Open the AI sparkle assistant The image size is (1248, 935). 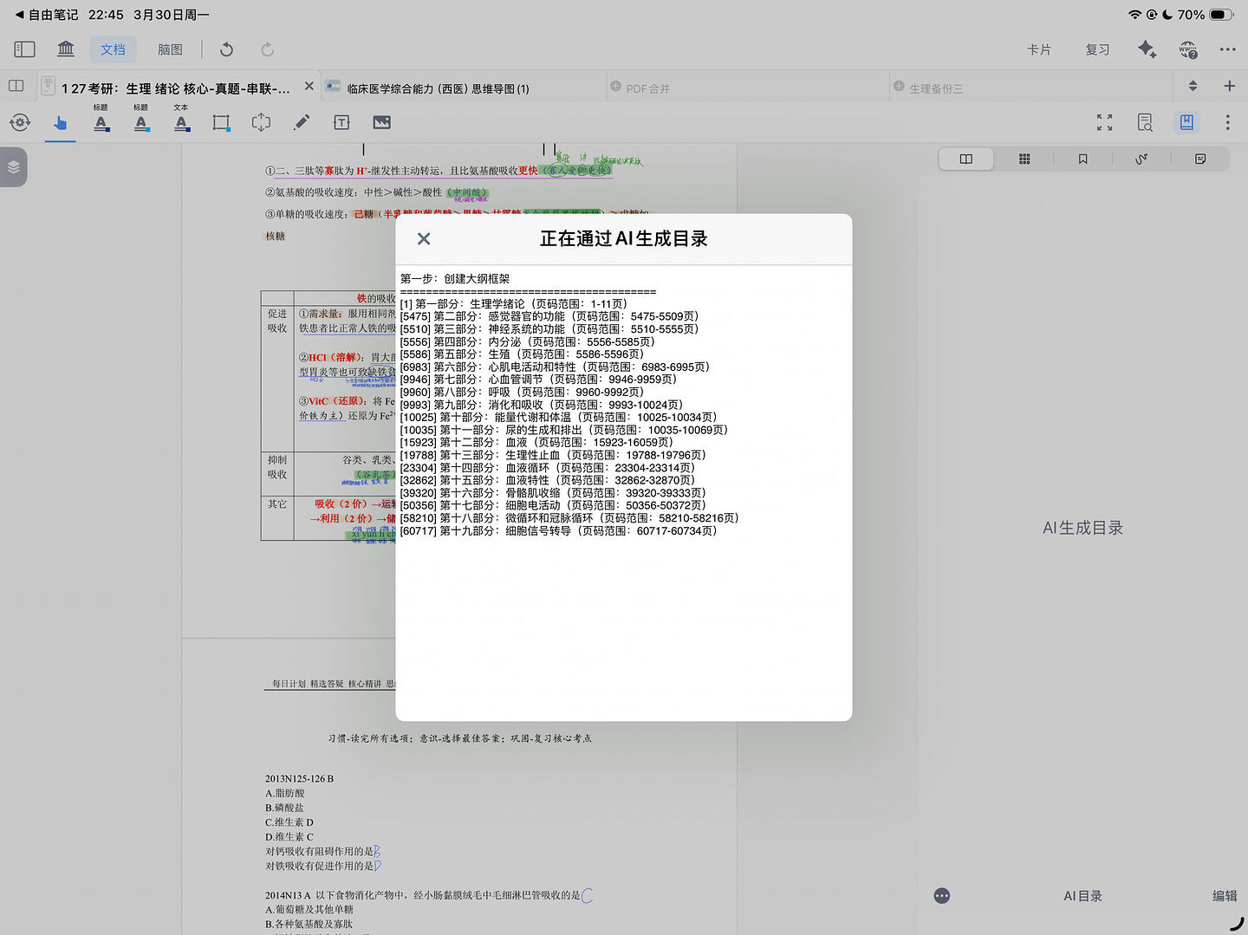coord(1147,49)
